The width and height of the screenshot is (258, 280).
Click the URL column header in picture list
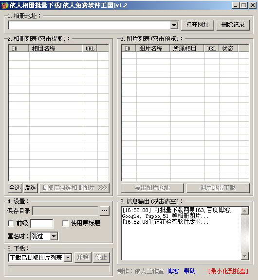(212, 49)
